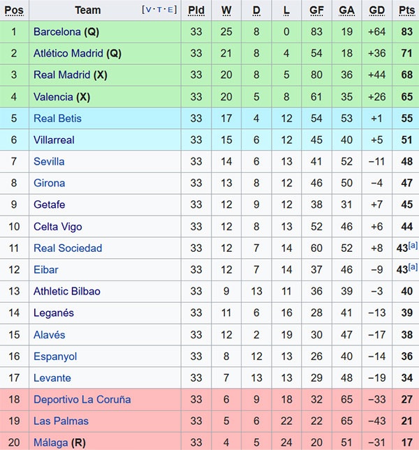
Task: Open the Real Betis page link
Action: [57, 119]
